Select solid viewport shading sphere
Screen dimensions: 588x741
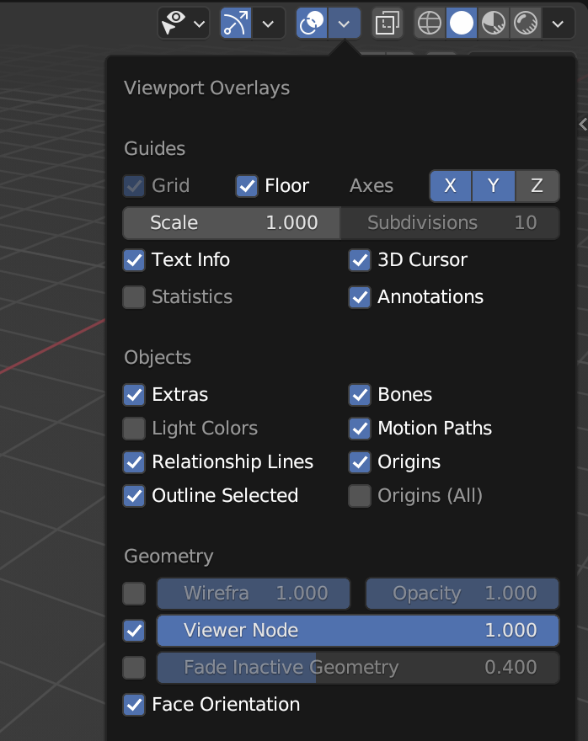[462, 23]
